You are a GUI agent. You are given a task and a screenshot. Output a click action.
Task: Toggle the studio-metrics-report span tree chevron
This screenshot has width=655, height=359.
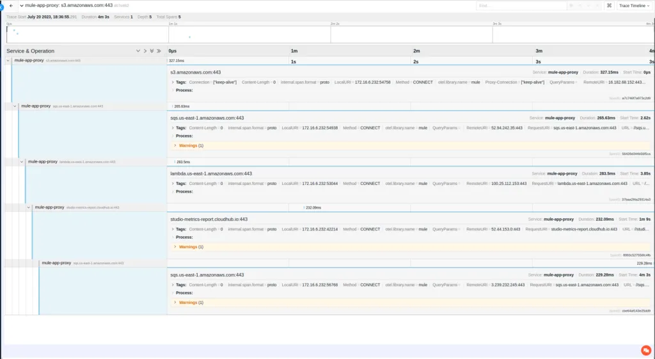coord(29,207)
